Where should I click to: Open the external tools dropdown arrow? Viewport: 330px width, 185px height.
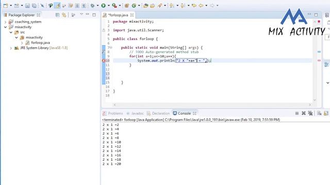click(x=120, y=6)
